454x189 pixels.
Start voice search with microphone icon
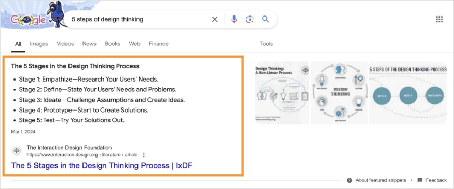(x=234, y=19)
